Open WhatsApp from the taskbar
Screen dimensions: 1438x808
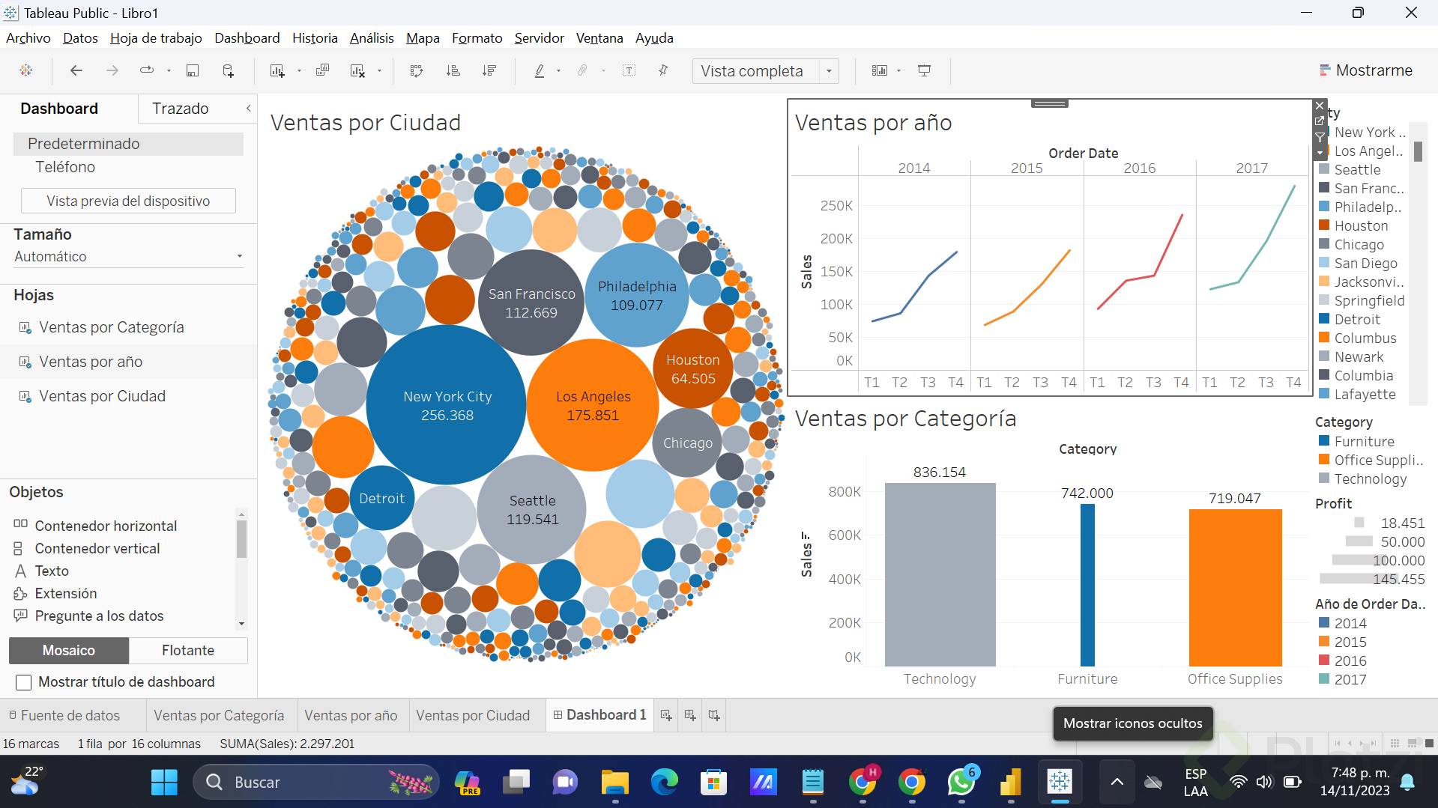point(961,782)
